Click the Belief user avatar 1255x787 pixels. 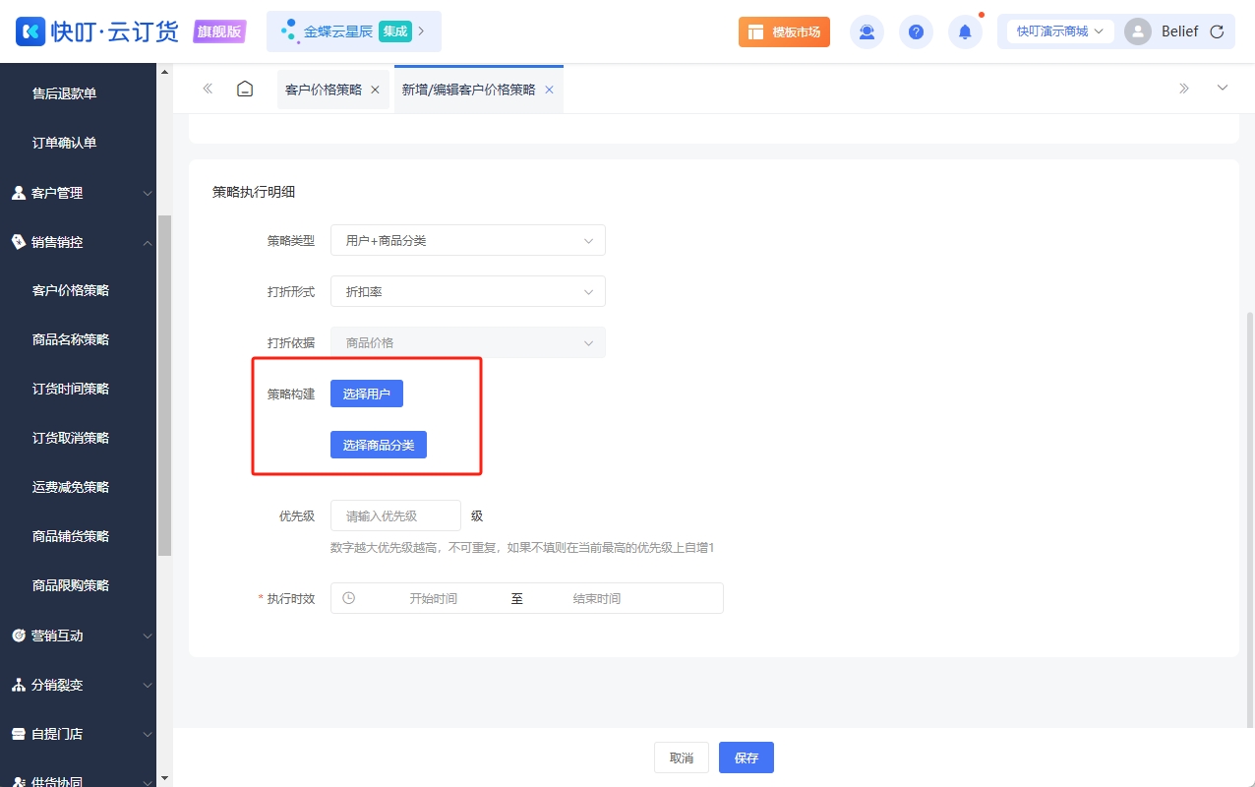(x=1137, y=31)
